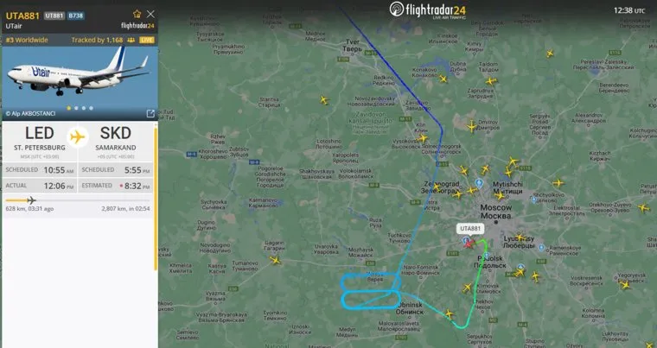Close the UTA881 flight panel
657x348 pixels.
[150, 14]
